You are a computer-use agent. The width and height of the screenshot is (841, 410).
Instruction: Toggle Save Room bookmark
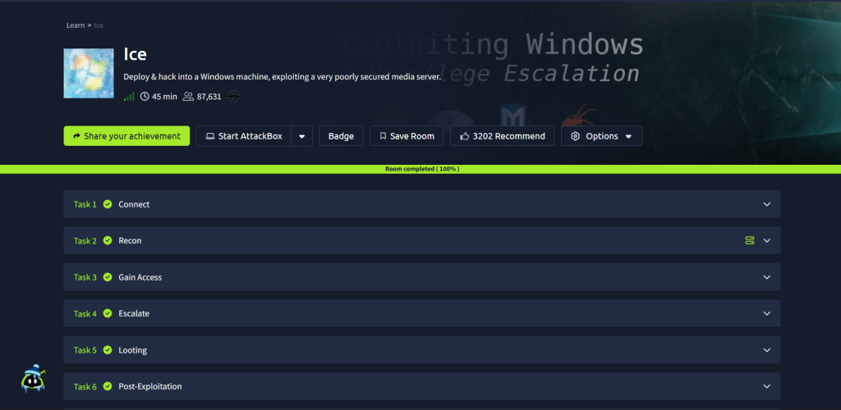(x=407, y=136)
